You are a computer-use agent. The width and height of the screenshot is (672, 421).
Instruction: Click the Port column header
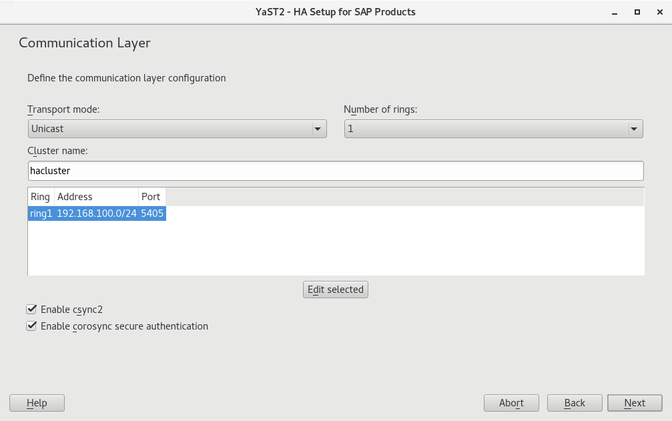(x=151, y=197)
